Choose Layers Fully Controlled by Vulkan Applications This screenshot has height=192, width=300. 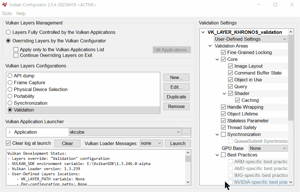click(8, 32)
